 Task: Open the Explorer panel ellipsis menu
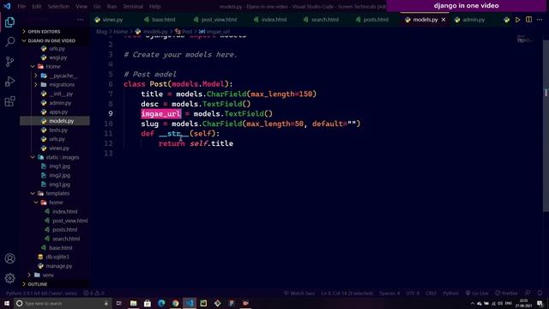tap(80, 20)
